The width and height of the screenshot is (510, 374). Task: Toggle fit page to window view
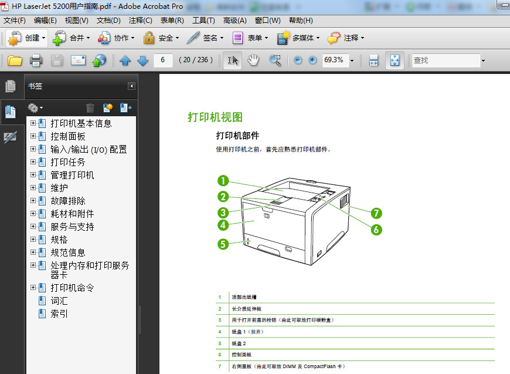point(394,60)
